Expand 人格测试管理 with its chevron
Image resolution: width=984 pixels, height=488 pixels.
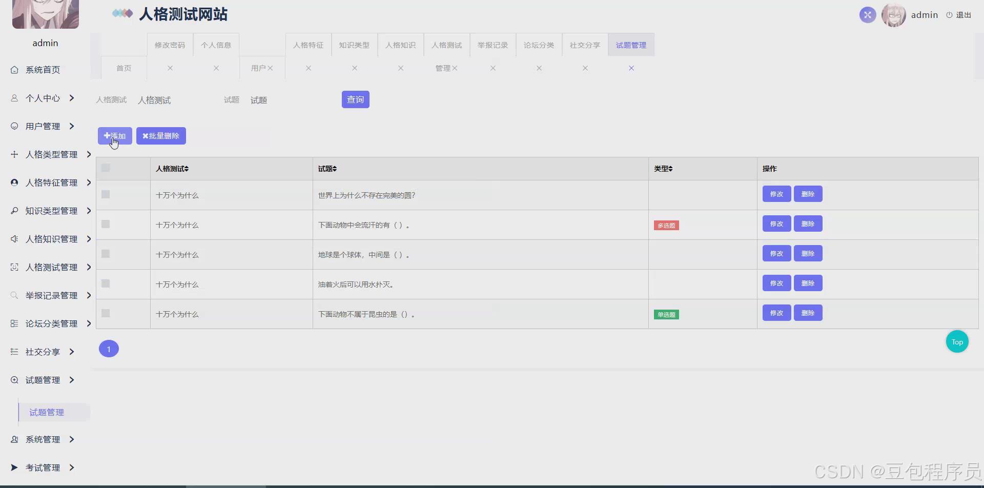tap(89, 267)
